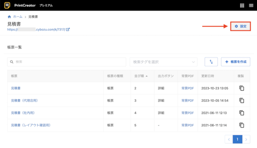
Task: Click the home icon in breadcrumb
Action: point(9,17)
